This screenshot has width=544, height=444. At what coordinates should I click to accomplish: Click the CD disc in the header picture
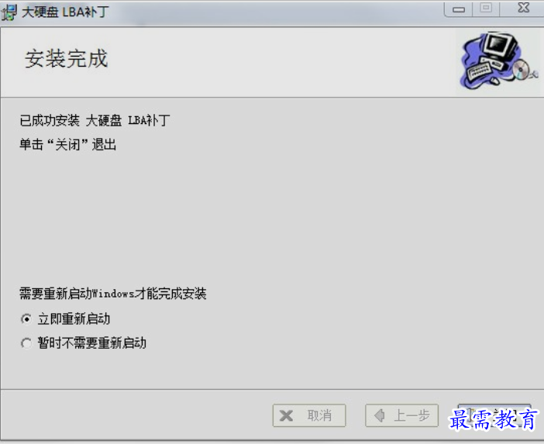tap(521, 69)
